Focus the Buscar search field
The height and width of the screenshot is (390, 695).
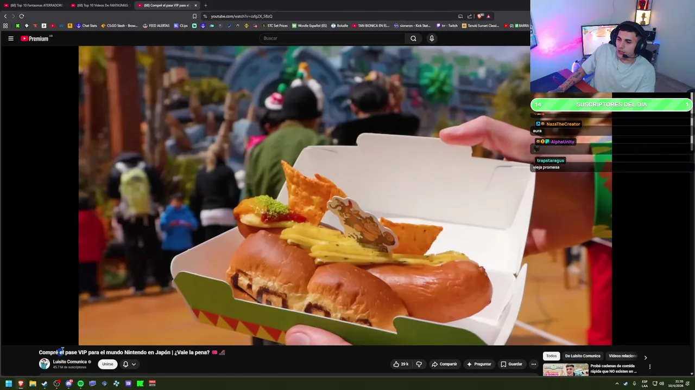click(332, 38)
